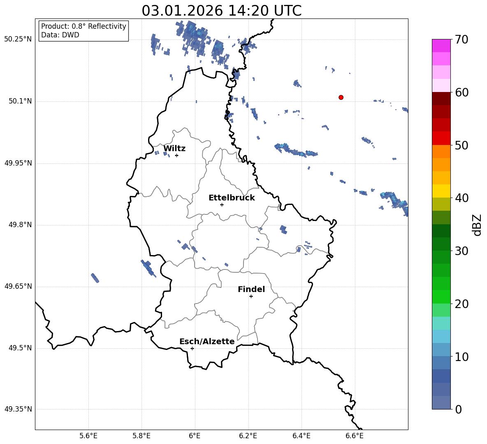
Task: Click the colorbar tick label '30'
Action: click(x=461, y=251)
